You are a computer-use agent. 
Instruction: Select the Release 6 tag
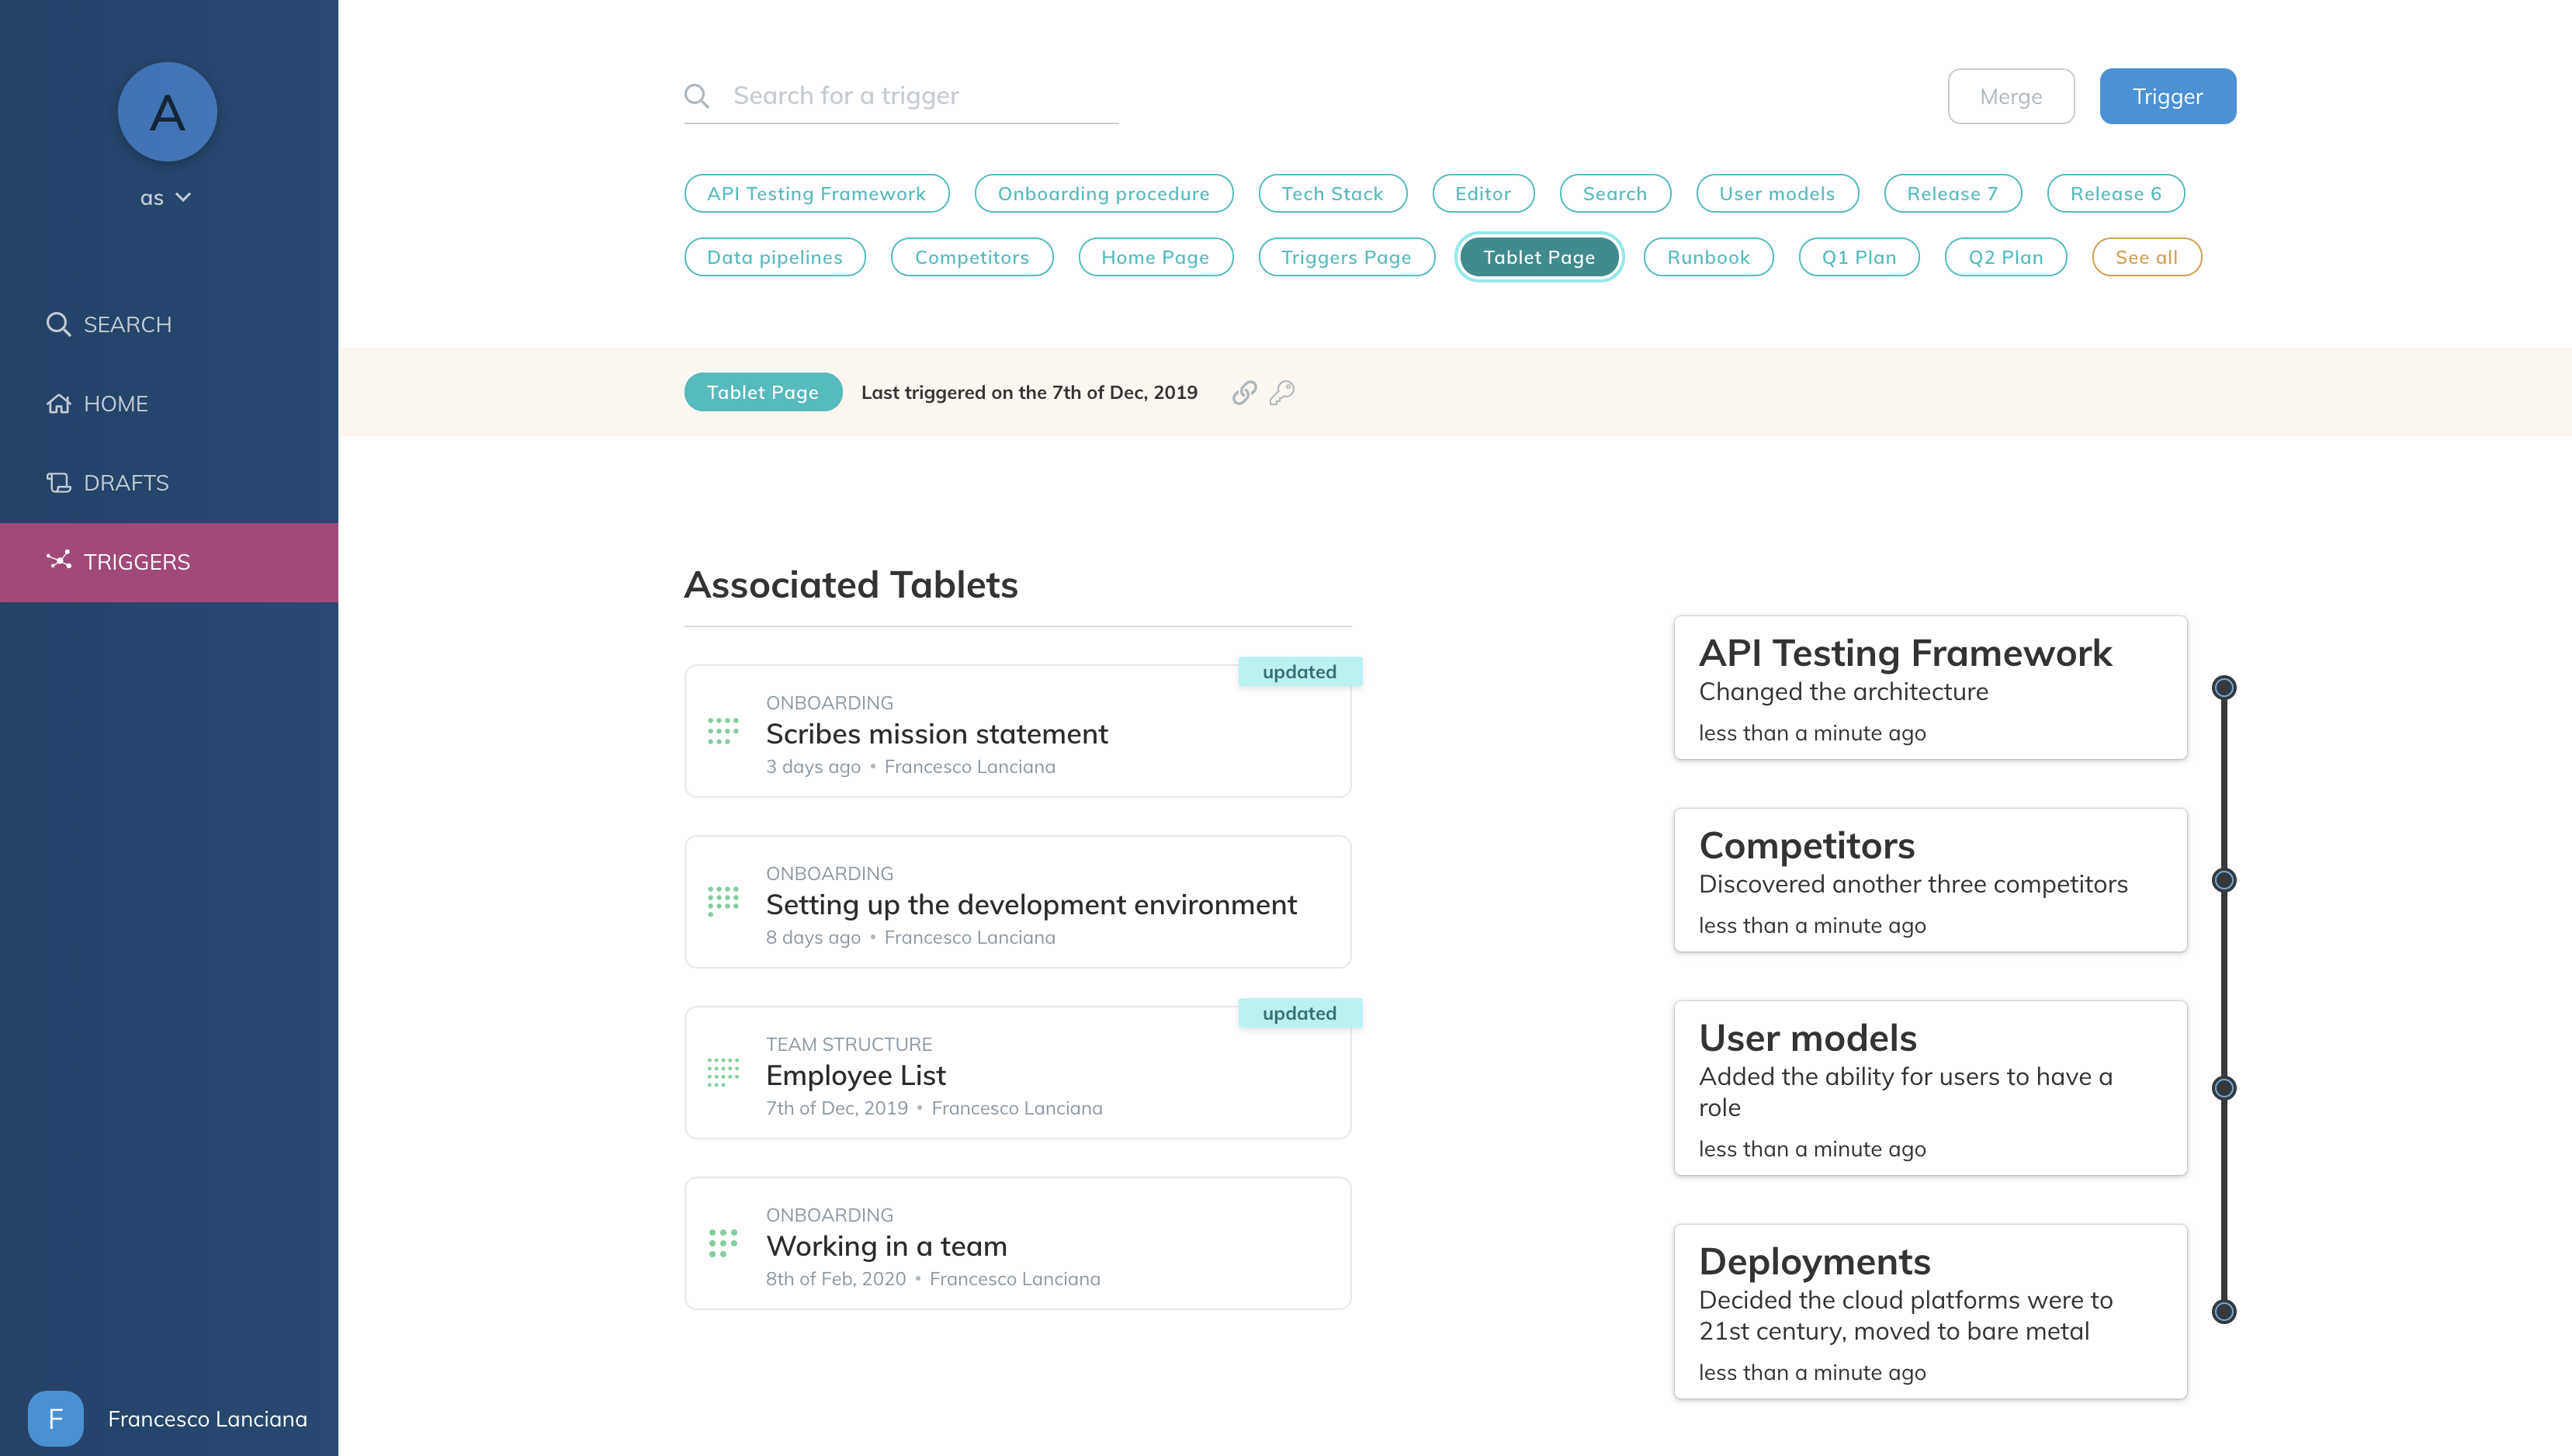pyautogui.click(x=2115, y=193)
